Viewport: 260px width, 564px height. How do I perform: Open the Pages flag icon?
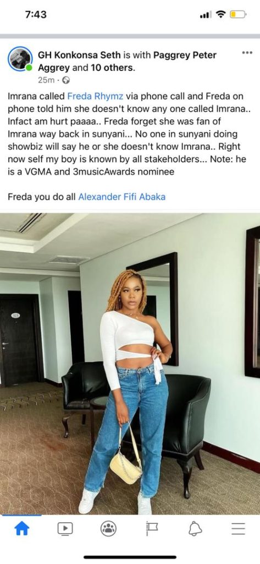tap(152, 528)
